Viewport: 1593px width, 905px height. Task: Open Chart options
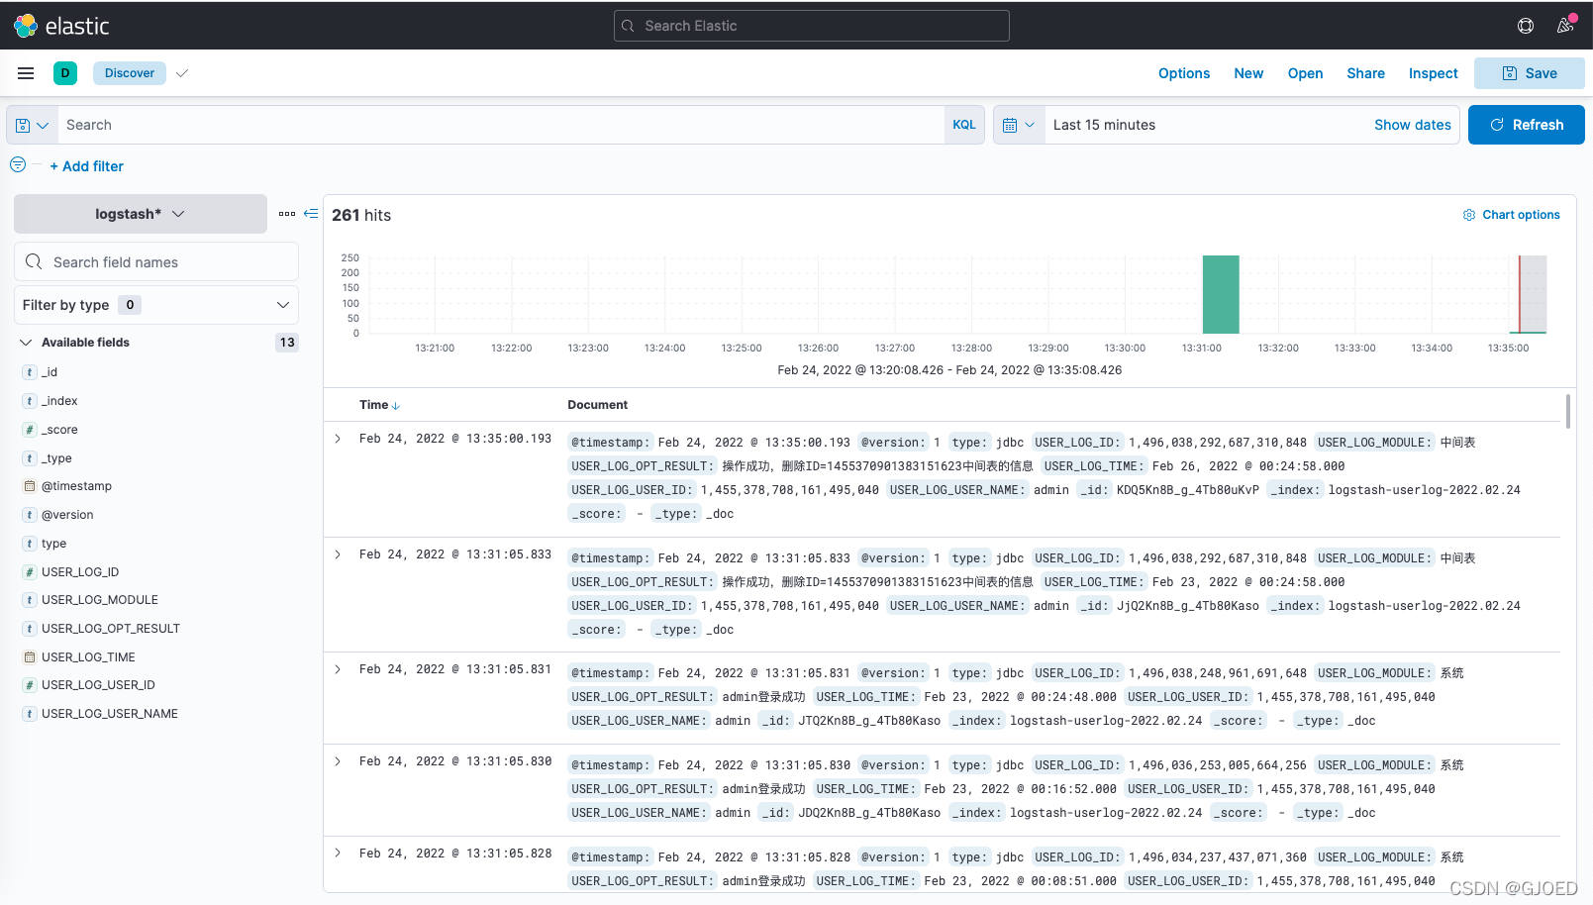[x=1512, y=215]
